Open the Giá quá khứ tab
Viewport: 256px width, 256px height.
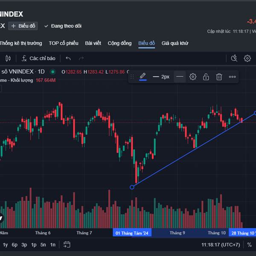point(175,43)
